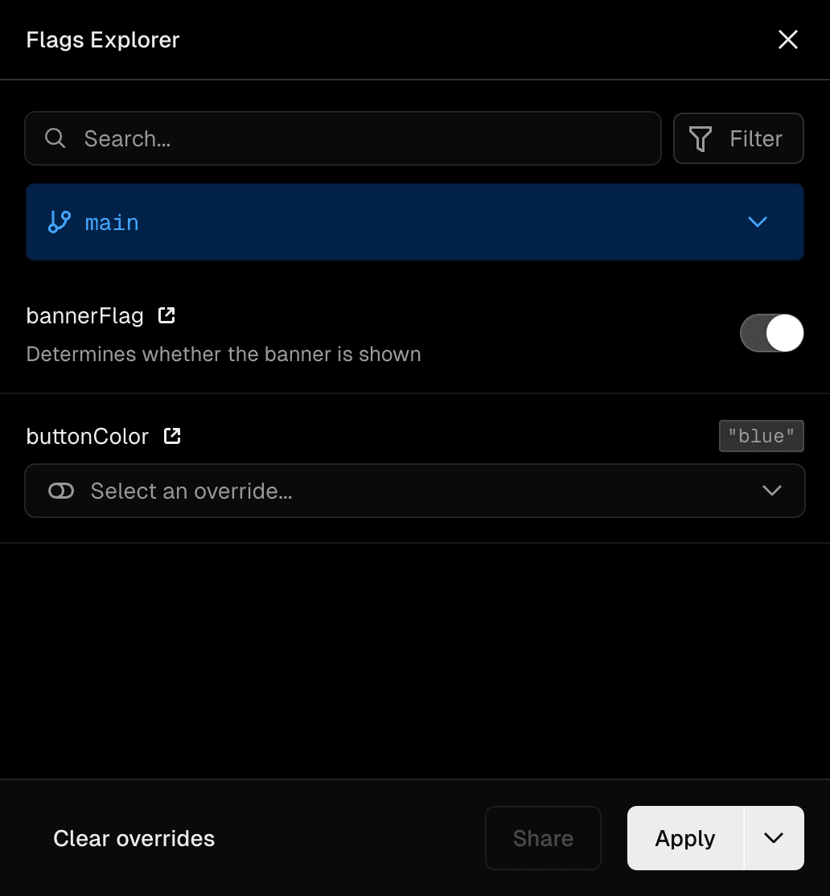The image size is (830, 896).
Task: Click the Filter funnel icon
Action: pos(701,138)
